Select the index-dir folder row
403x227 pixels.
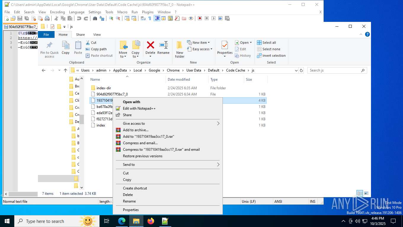coord(178,88)
